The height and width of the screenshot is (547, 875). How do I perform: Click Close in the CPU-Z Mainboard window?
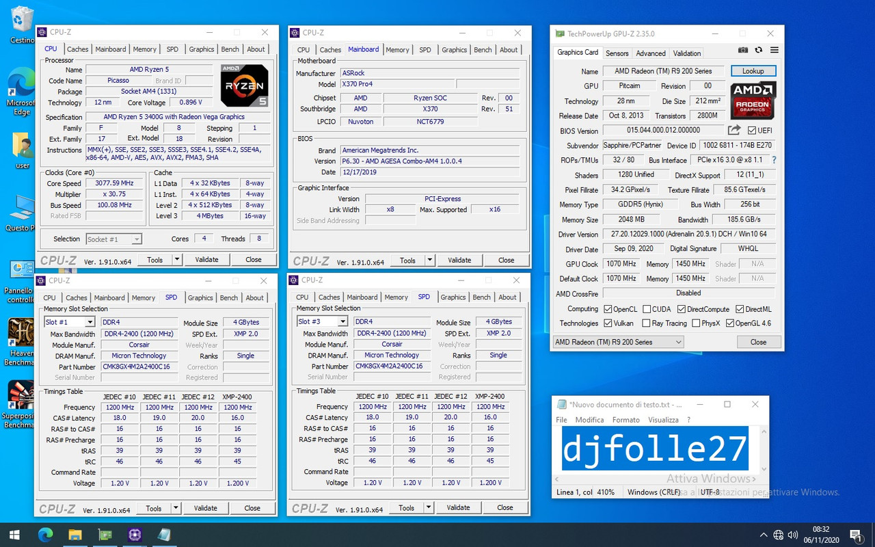506,261
